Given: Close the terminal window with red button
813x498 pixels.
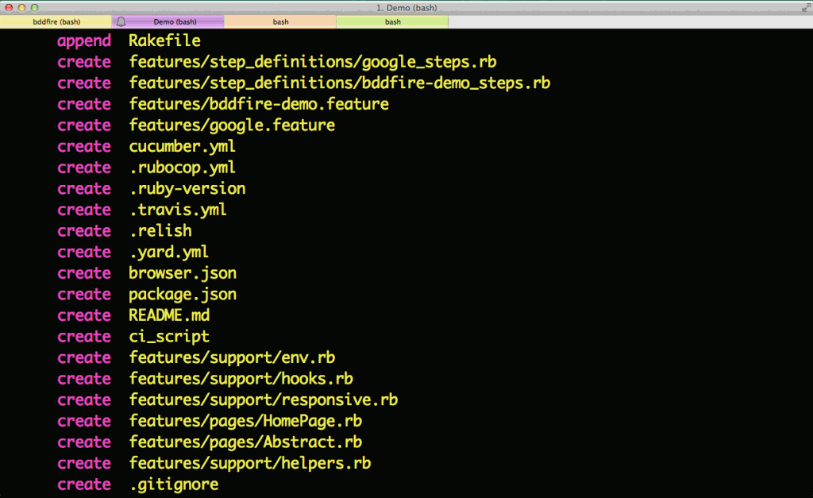Looking at the screenshot, I should tap(10, 7).
